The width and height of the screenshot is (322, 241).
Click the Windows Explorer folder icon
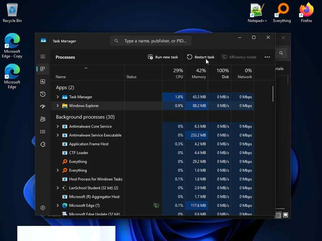pyautogui.click(x=65, y=106)
